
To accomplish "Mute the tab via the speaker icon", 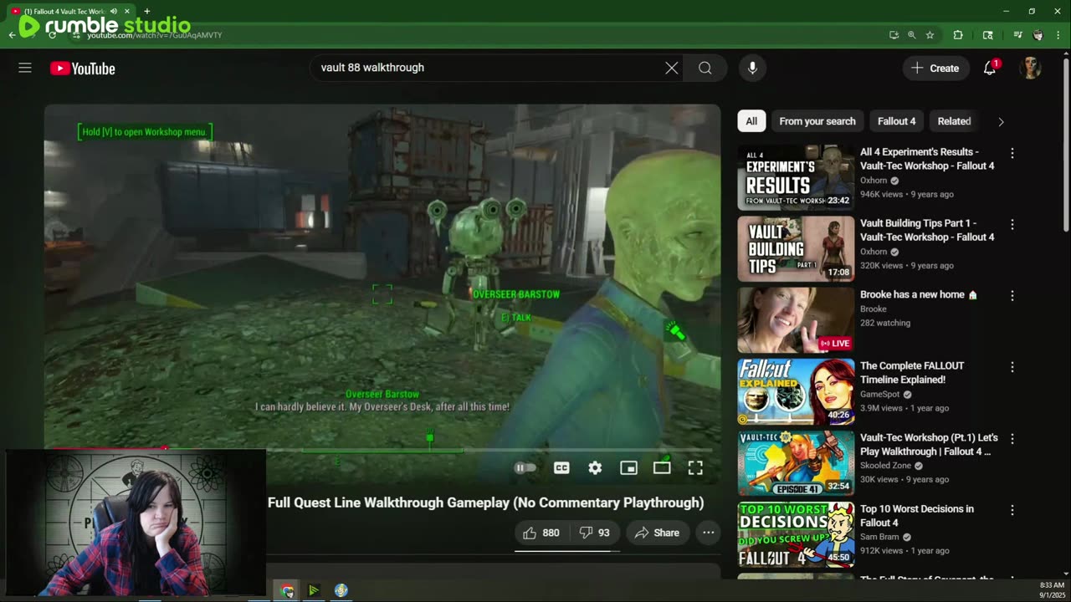I will (113, 11).
